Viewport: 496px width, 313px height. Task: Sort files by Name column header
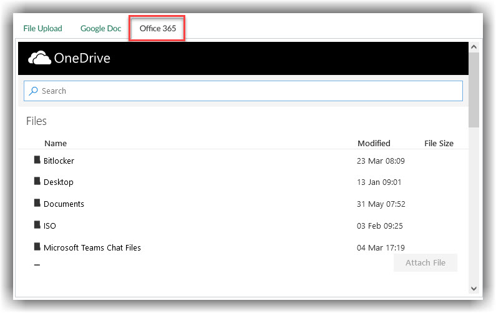56,144
